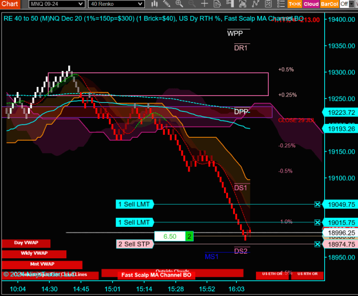This screenshot has width=358, height=296.
Task: Open the chart properties icon
Action: 268,3
